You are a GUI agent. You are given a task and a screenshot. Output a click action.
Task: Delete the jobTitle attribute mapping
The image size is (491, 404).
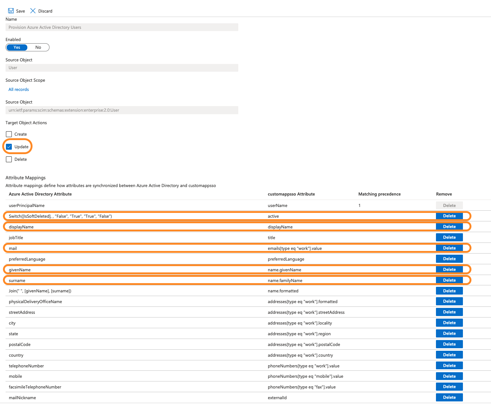click(449, 237)
